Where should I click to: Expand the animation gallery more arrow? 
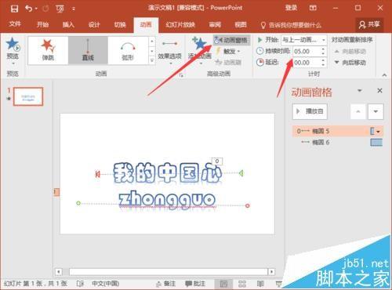pyautogui.click(x=152, y=60)
